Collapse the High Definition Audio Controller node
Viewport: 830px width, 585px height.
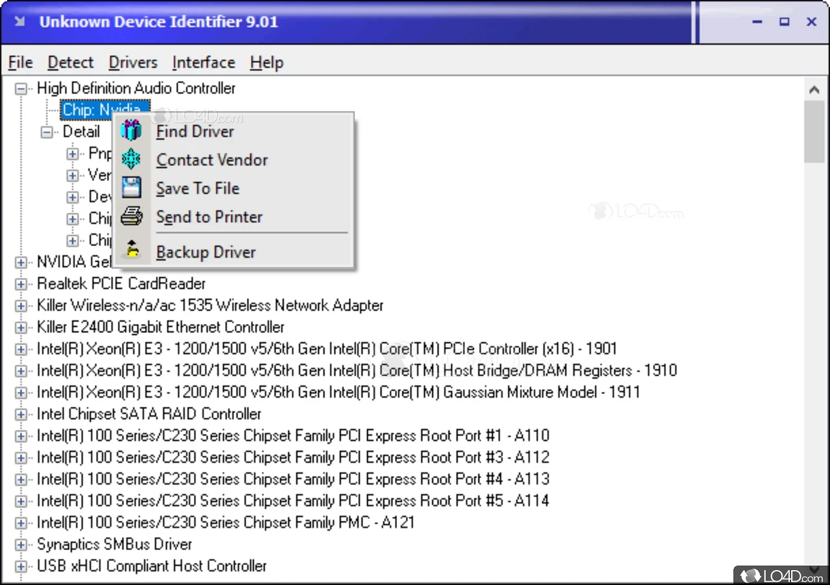click(21, 88)
